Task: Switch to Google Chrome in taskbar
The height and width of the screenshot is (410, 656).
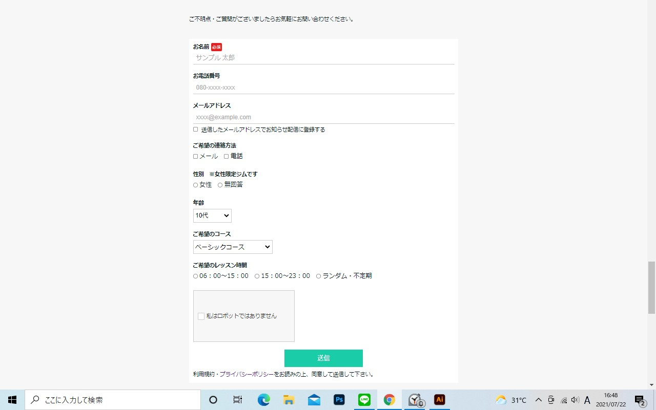Action: tap(389, 400)
